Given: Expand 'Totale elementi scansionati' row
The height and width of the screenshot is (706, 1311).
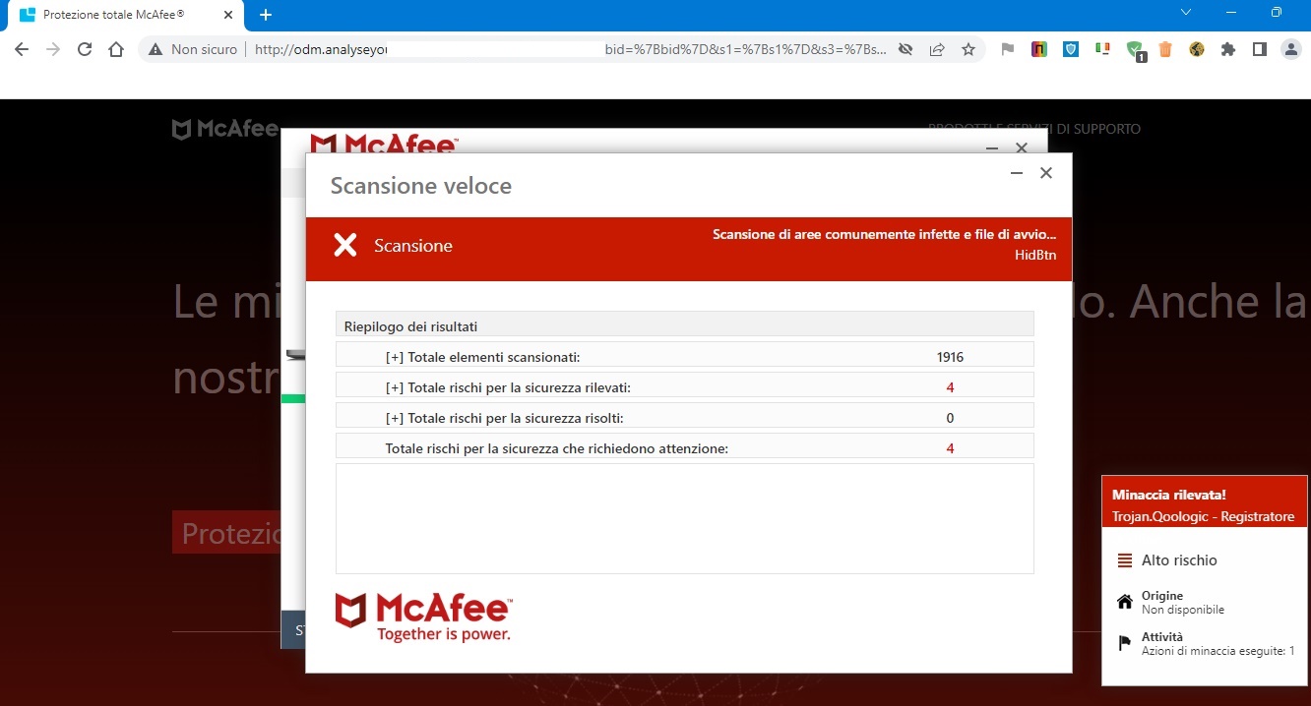Looking at the screenshot, I should pos(685,357).
